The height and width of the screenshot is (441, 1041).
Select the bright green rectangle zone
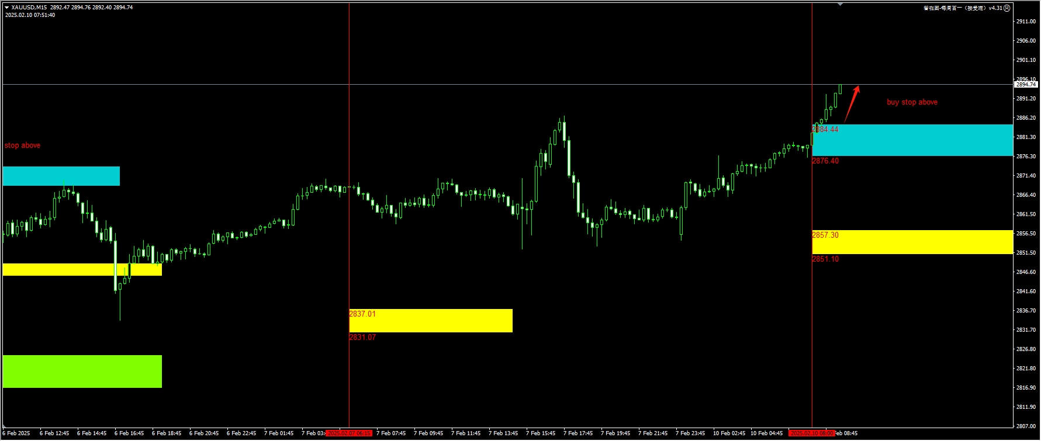coord(82,371)
